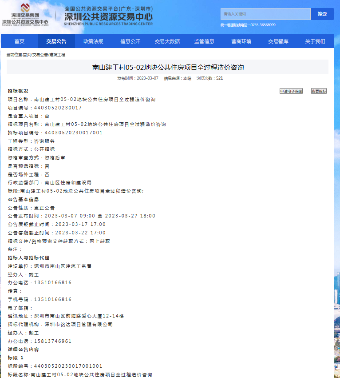Click the 我要投标 button
Screen dimensions: 340x378
coord(319,91)
